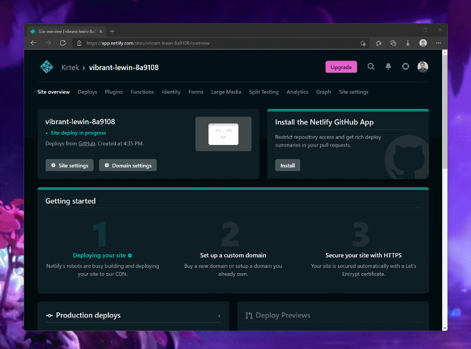This screenshot has height=349, width=471.
Task: Open browser downloads icon
Action: [x=408, y=43]
